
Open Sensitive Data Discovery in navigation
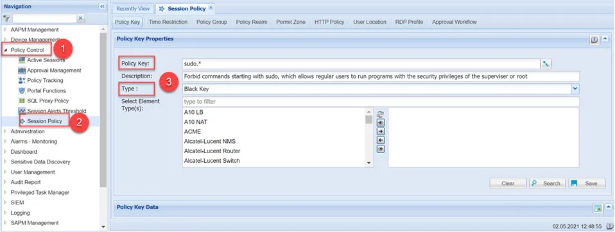tap(40, 162)
